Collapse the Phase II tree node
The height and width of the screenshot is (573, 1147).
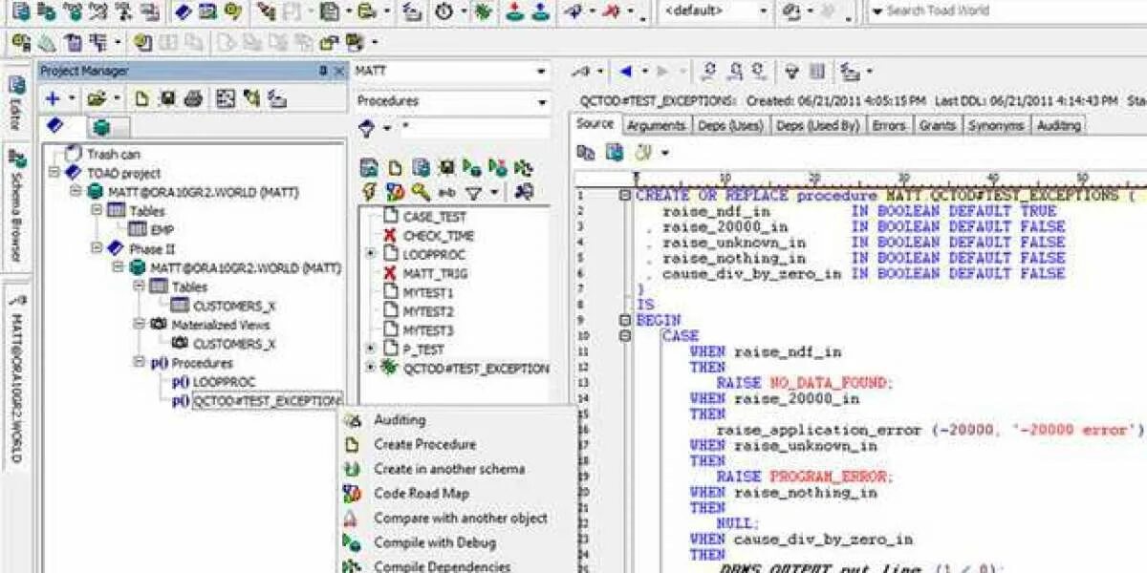pyautogui.click(x=97, y=248)
